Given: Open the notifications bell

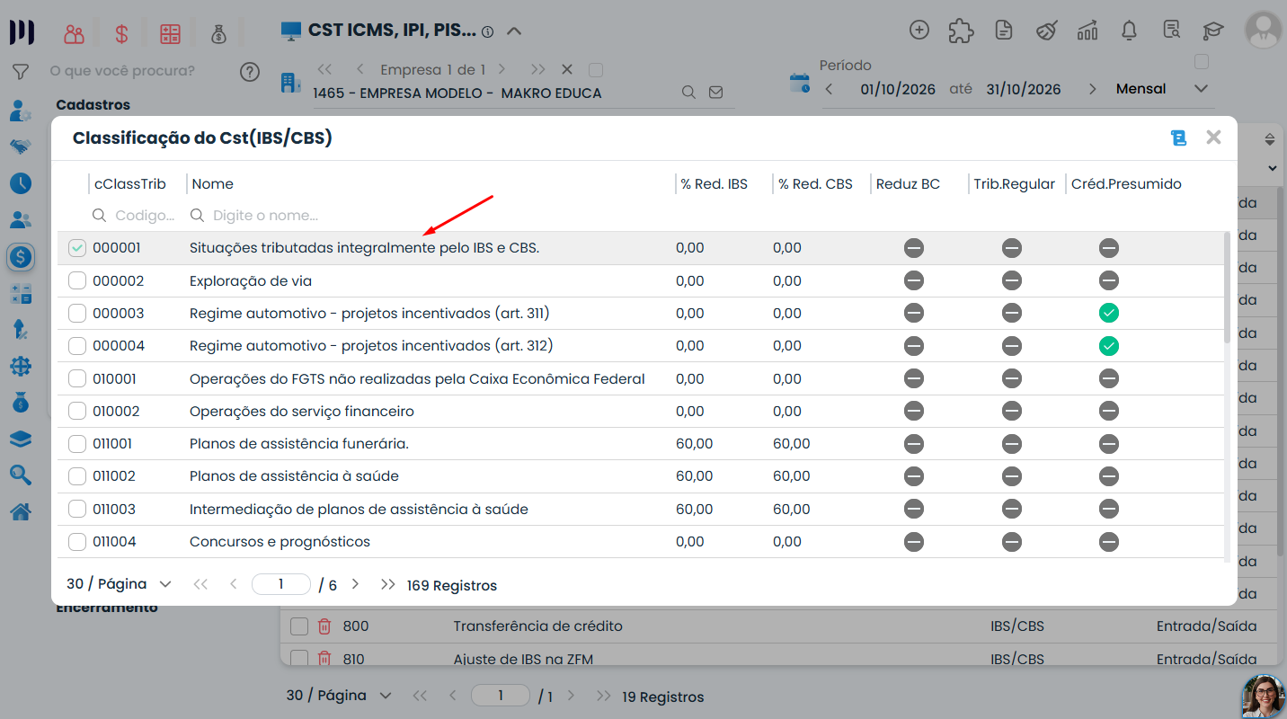Looking at the screenshot, I should pyautogui.click(x=1130, y=31).
